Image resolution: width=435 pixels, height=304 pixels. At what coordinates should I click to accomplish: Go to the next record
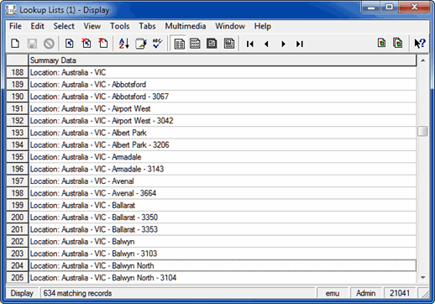pyautogui.click(x=283, y=44)
